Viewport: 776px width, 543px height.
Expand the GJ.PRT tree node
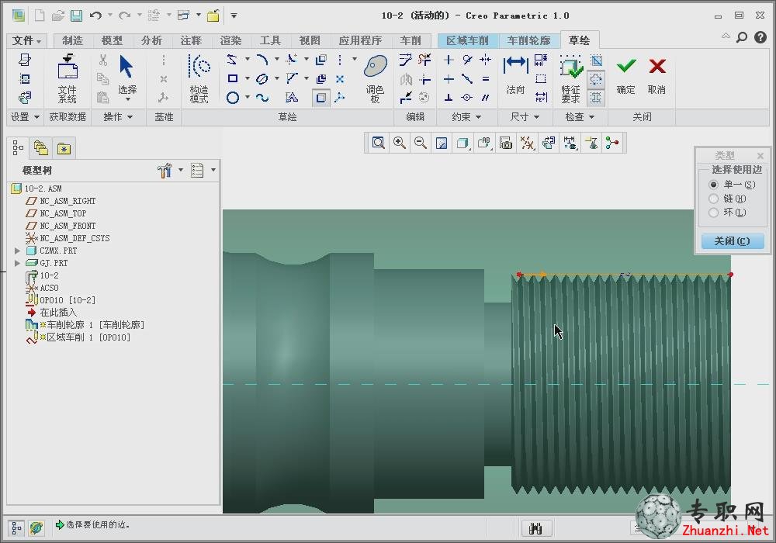tap(17, 263)
